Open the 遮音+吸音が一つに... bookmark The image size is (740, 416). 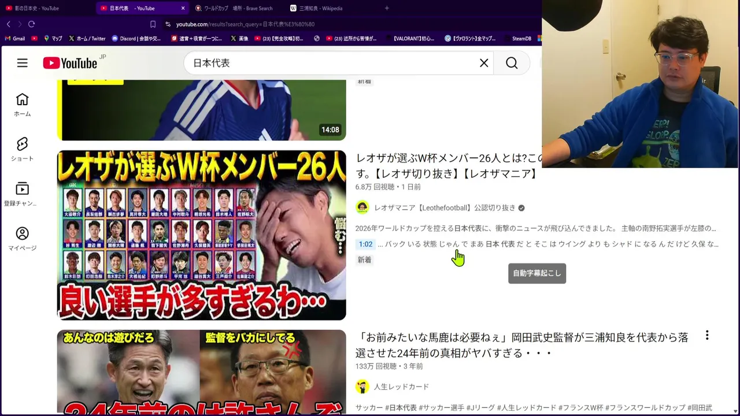[197, 39]
